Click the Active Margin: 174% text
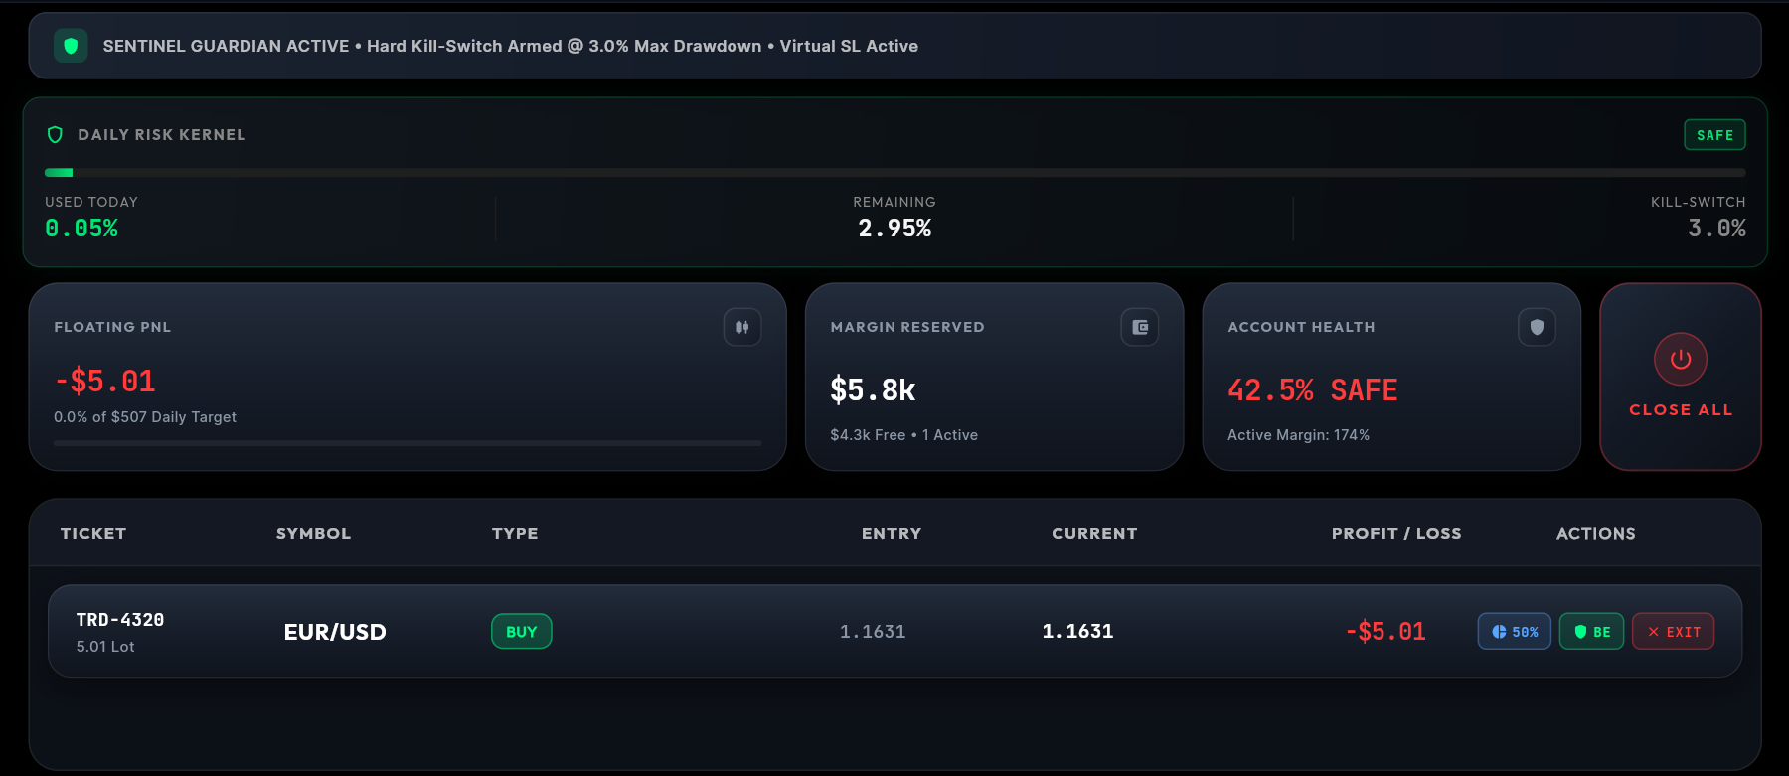 coord(1298,435)
